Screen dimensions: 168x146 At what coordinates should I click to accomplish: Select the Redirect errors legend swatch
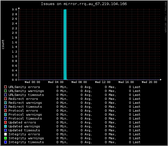[x=5, y=99]
